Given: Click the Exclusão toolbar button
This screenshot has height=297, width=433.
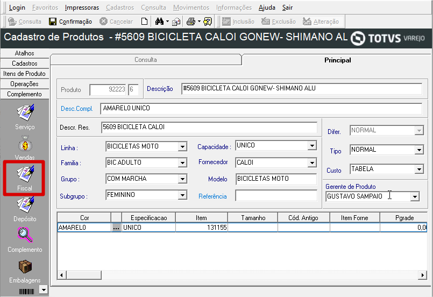Looking at the screenshot, I should tap(279, 22).
